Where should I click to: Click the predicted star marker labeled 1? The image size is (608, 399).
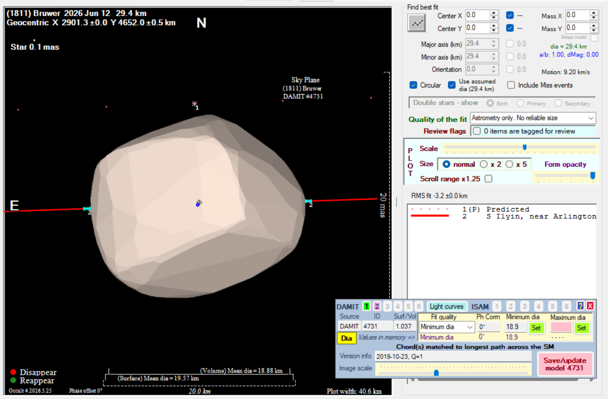[194, 104]
